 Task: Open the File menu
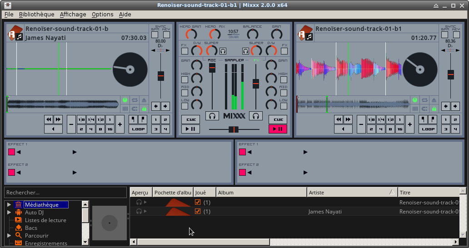(x=9, y=15)
